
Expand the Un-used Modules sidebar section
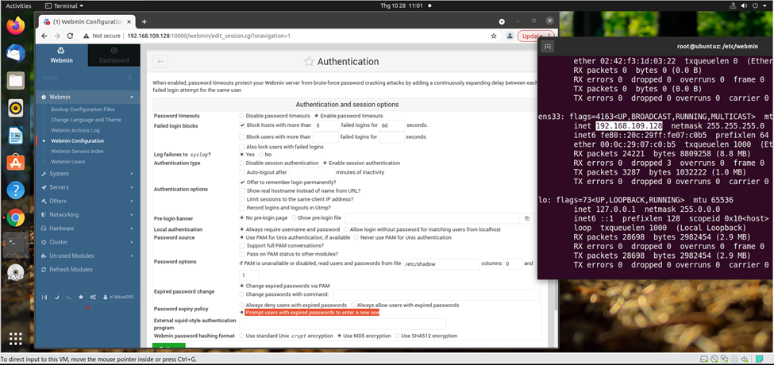[88, 256]
